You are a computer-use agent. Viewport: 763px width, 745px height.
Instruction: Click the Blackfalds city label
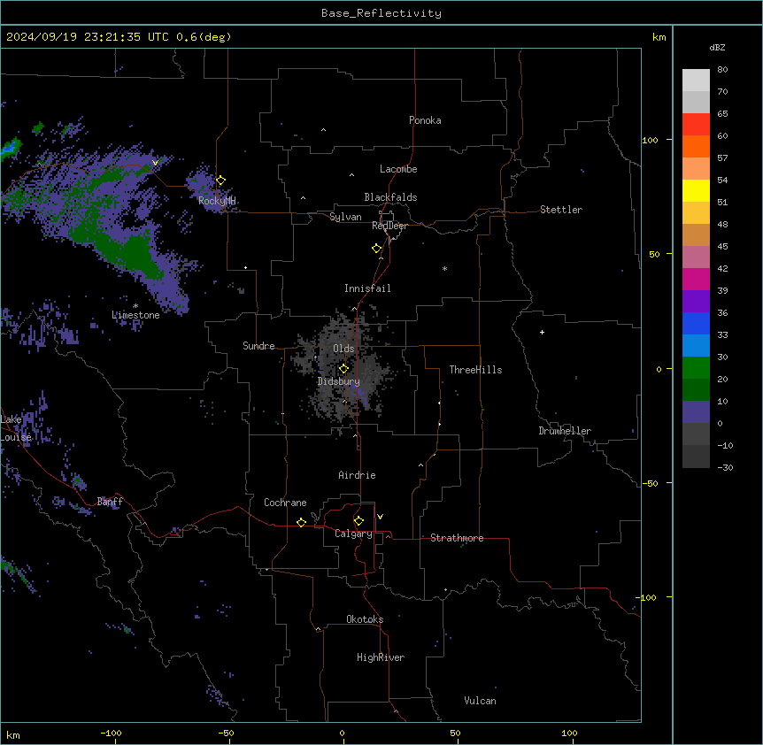click(x=390, y=197)
